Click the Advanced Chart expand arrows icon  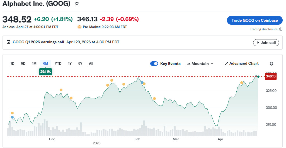[226, 64]
